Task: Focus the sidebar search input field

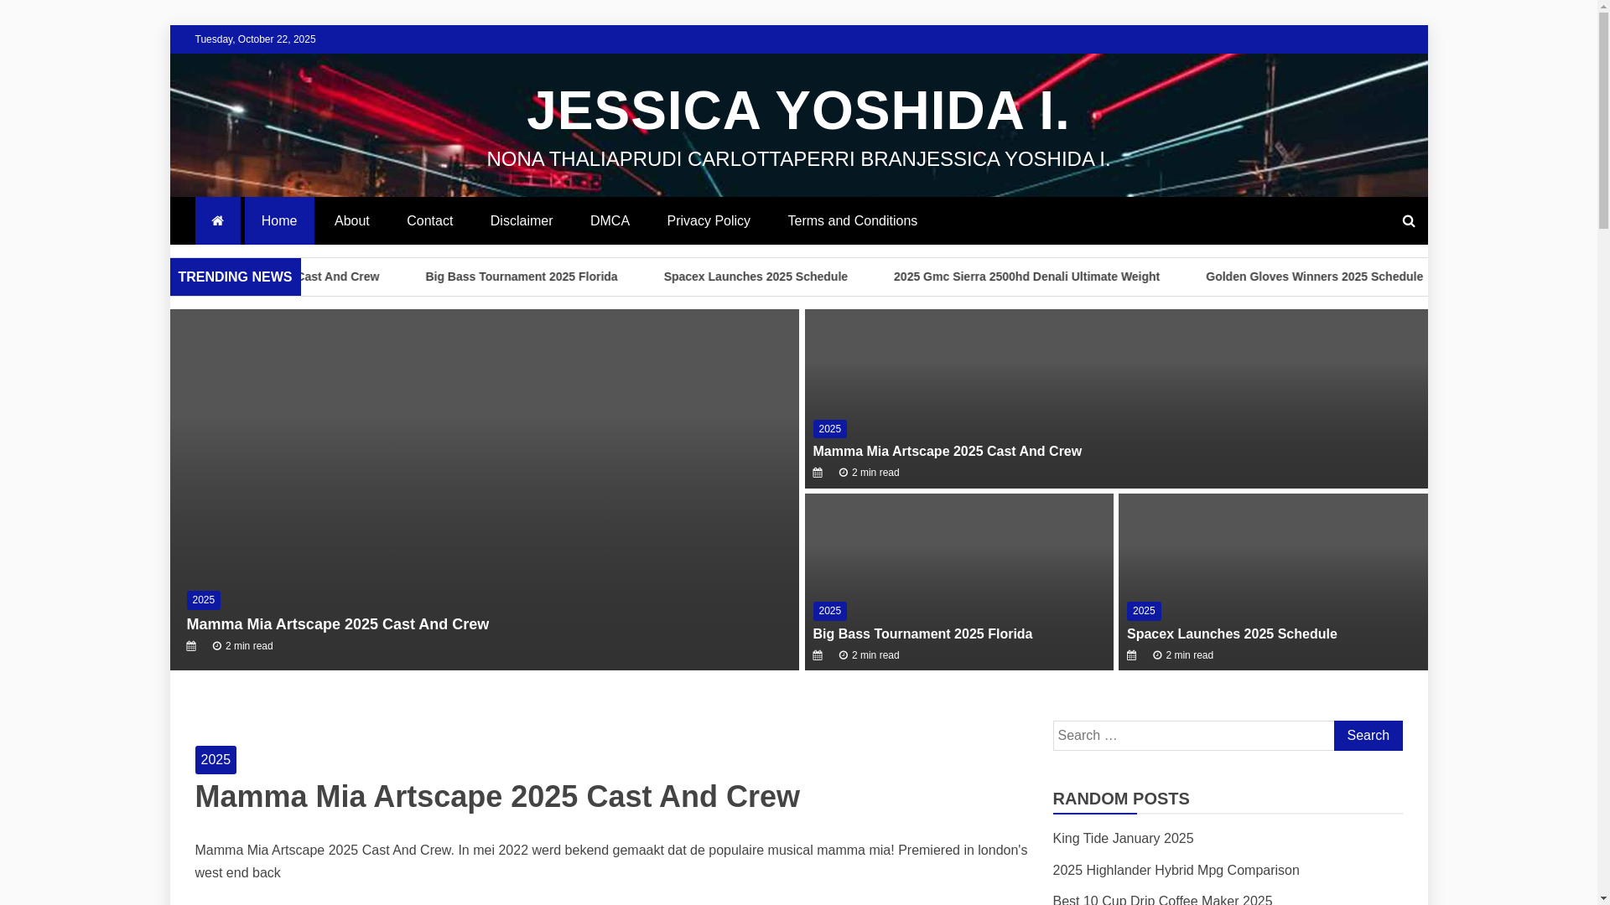Action: pyautogui.click(x=1193, y=736)
